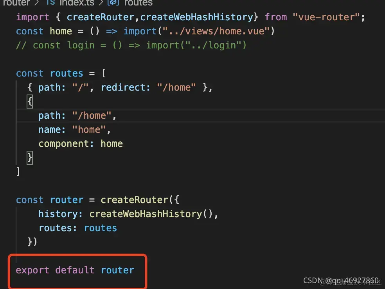The width and height of the screenshot is (385, 289).
Task: Click 'from' keyword in import line
Action: 276,17
